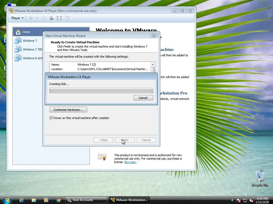273x204 pixels.
Task: Click the Creating Disk progress bar
Action: pyautogui.click(x=101, y=90)
